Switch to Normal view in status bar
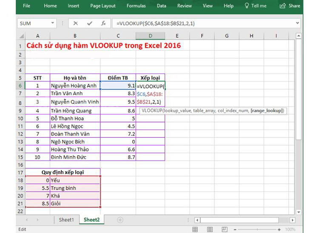The height and width of the screenshot is (233, 319). (195, 229)
